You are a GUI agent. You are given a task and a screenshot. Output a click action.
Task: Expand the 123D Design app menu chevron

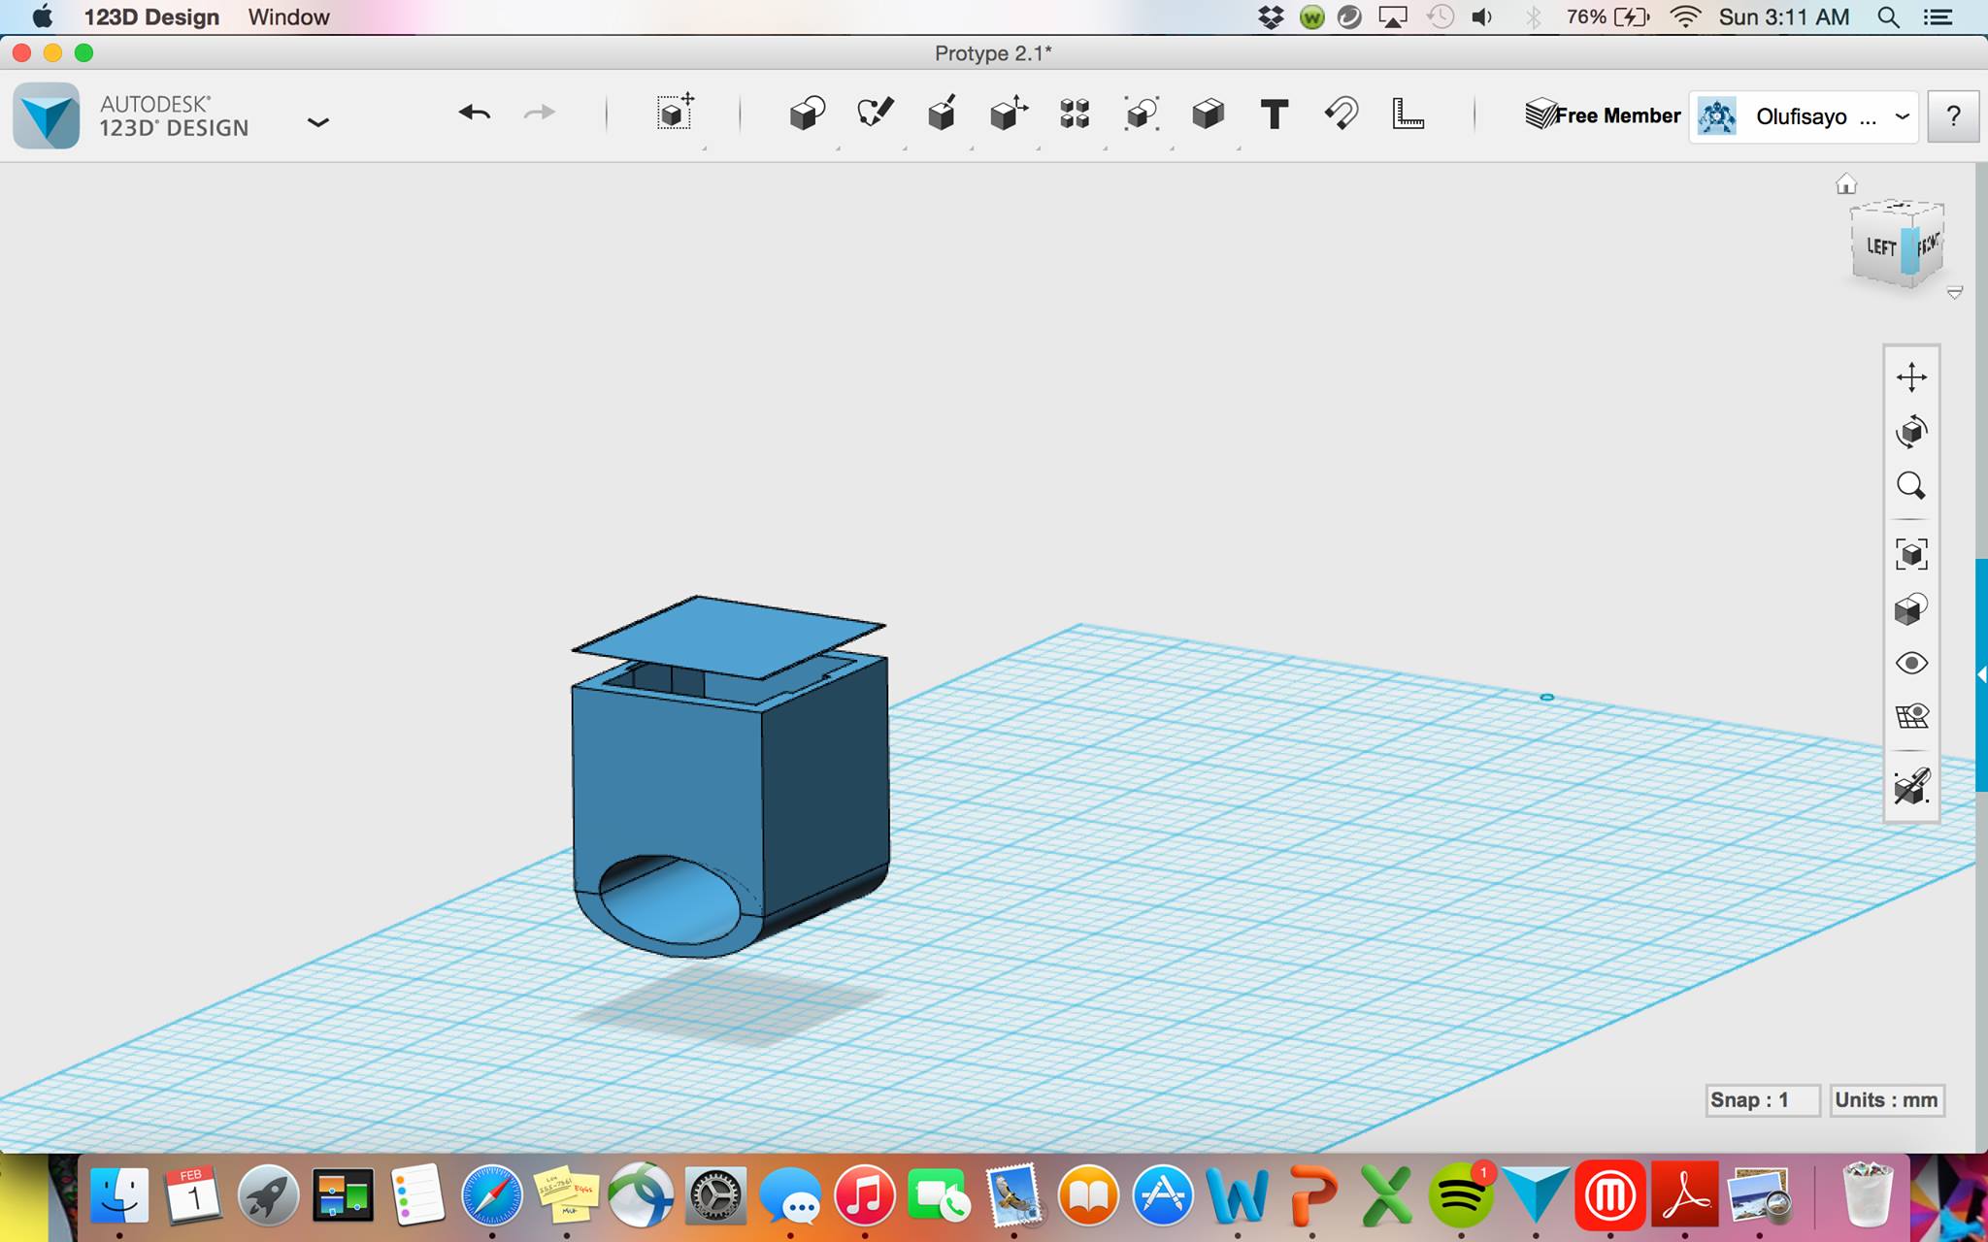pos(317,122)
